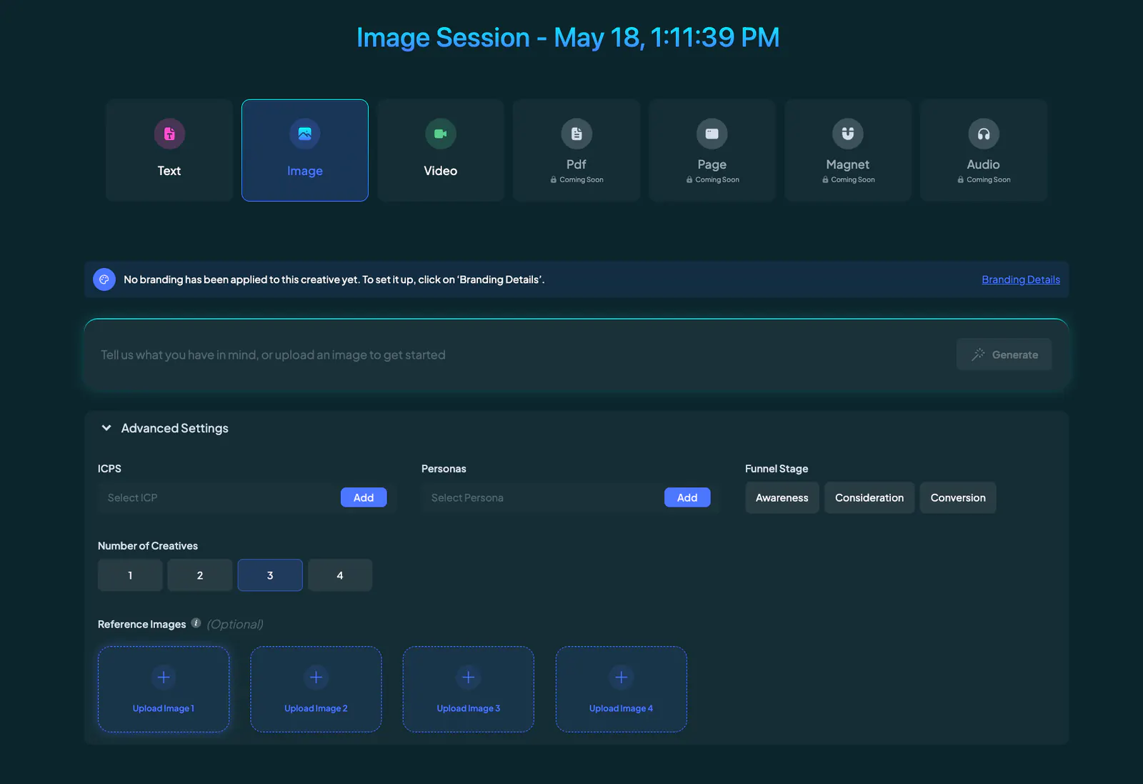The image size is (1143, 784).
Task: Select the Text creative type icon
Action: [x=169, y=134]
